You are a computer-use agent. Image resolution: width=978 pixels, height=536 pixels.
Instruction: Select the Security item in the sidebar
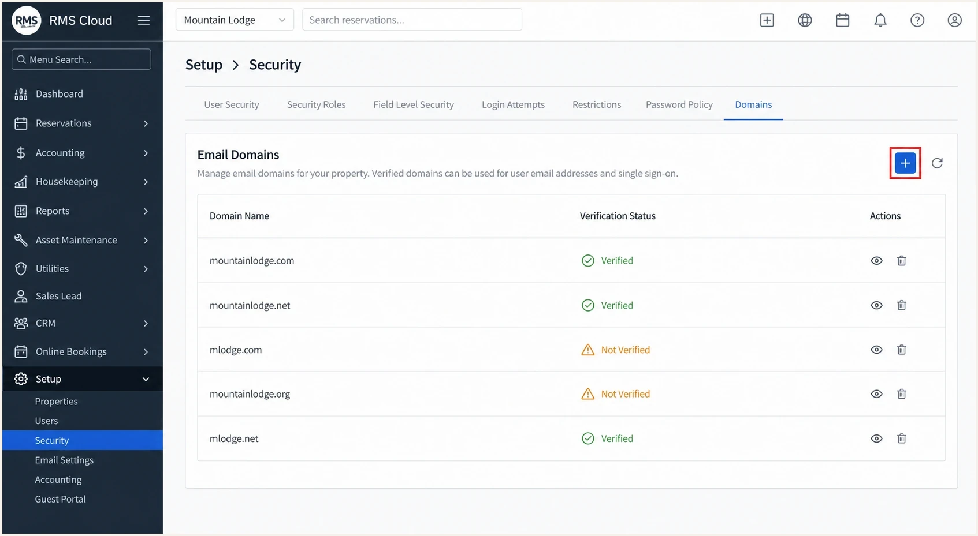(x=83, y=440)
